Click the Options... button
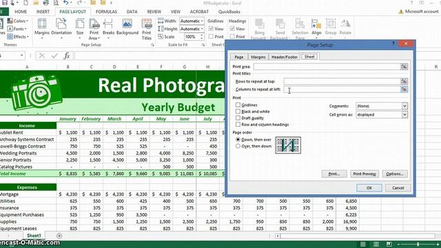Image resolution: width=441 pixels, height=248 pixels. pyautogui.click(x=395, y=174)
